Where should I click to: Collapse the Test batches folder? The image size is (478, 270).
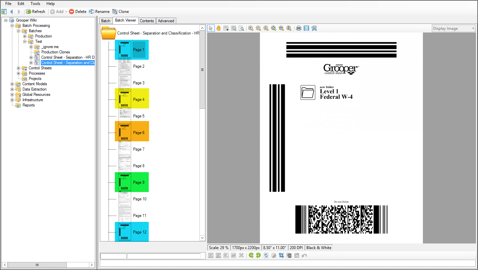(x=25, y=41)
